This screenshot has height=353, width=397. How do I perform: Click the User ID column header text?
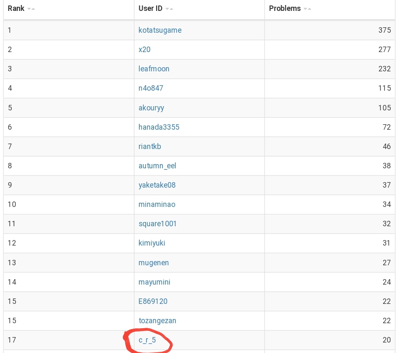click(150, 8)
